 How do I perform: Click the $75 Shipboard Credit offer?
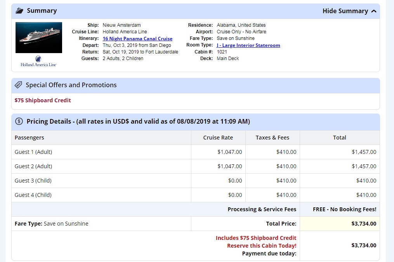tap(43, 100)
